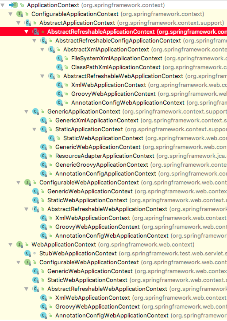Viewport: 227px width, 321px height.
Task: Select the 'AbstractRefreshableConfigApplicationContext' row text
Action: 118,40
